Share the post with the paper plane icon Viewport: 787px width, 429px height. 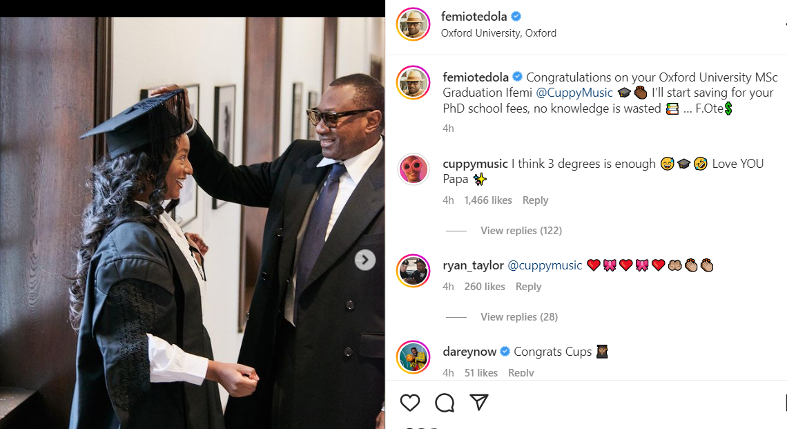click(479, 403)
